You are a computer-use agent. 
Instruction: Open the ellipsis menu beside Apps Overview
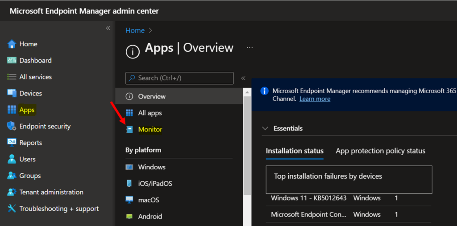click(250, 47)
